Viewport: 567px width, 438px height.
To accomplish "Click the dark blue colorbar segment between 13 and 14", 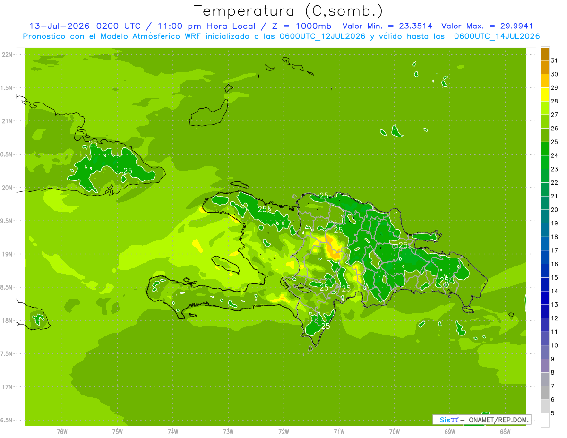I will [545, 298].
